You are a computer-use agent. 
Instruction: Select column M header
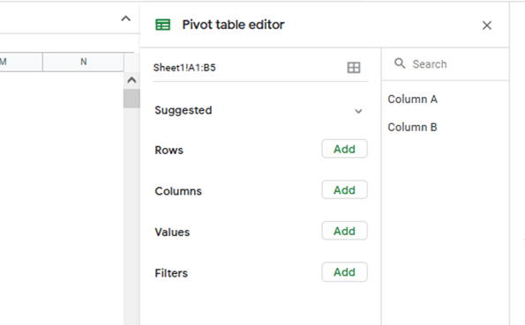21,62
